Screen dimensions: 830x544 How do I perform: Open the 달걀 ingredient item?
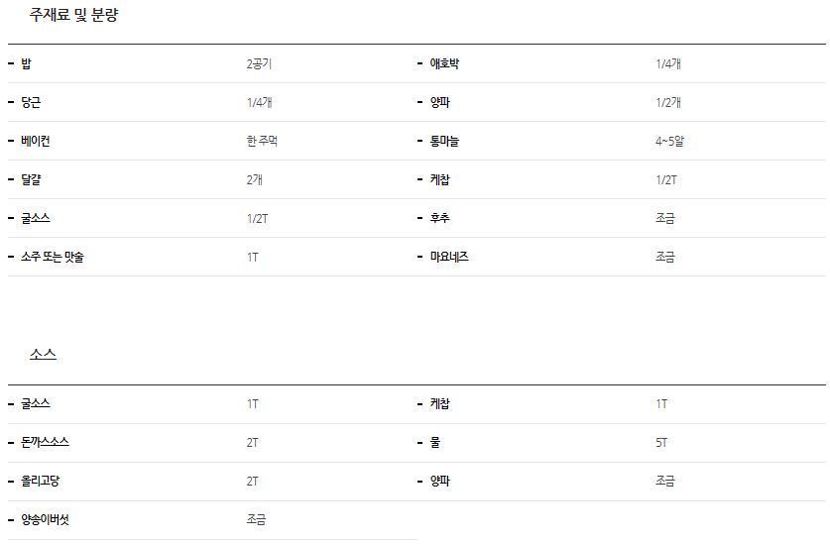click(31, 179)
